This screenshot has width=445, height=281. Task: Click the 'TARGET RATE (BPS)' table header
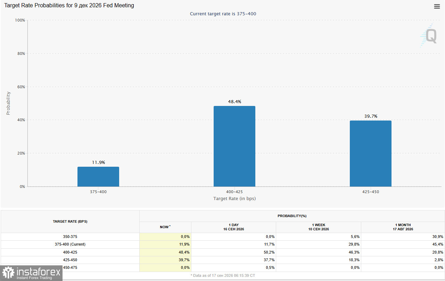tap(70, 221)
